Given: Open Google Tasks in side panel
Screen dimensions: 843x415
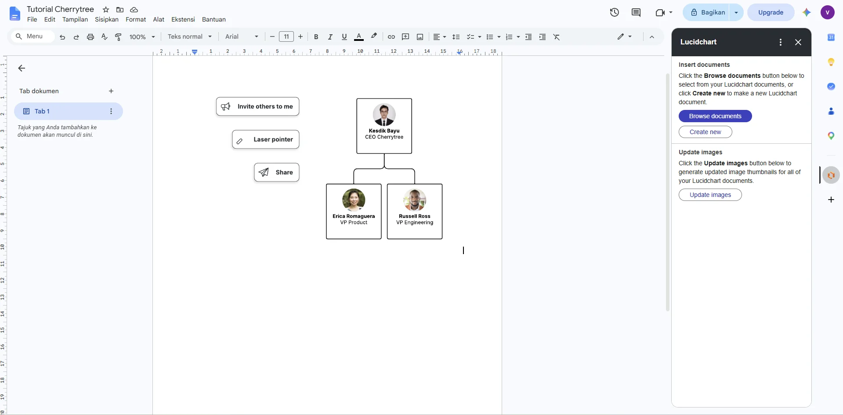Looking at the screenshot, I should point(831,87).
